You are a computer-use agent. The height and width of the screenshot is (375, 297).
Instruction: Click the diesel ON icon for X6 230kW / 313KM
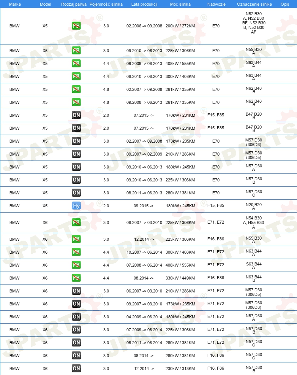(76, 368)
